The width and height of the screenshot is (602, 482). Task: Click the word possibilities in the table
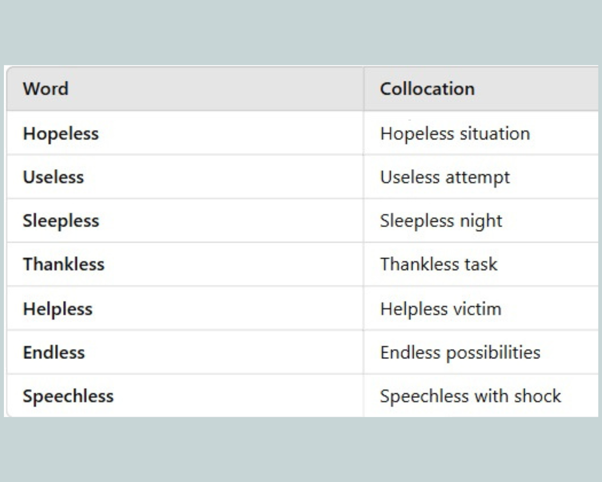[x=493, y=353]
